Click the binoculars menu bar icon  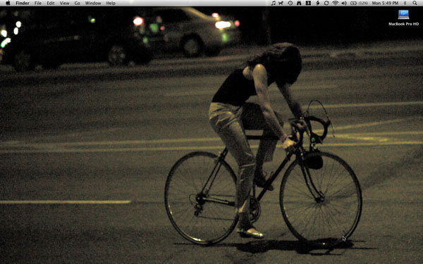[x=299, y=3]
